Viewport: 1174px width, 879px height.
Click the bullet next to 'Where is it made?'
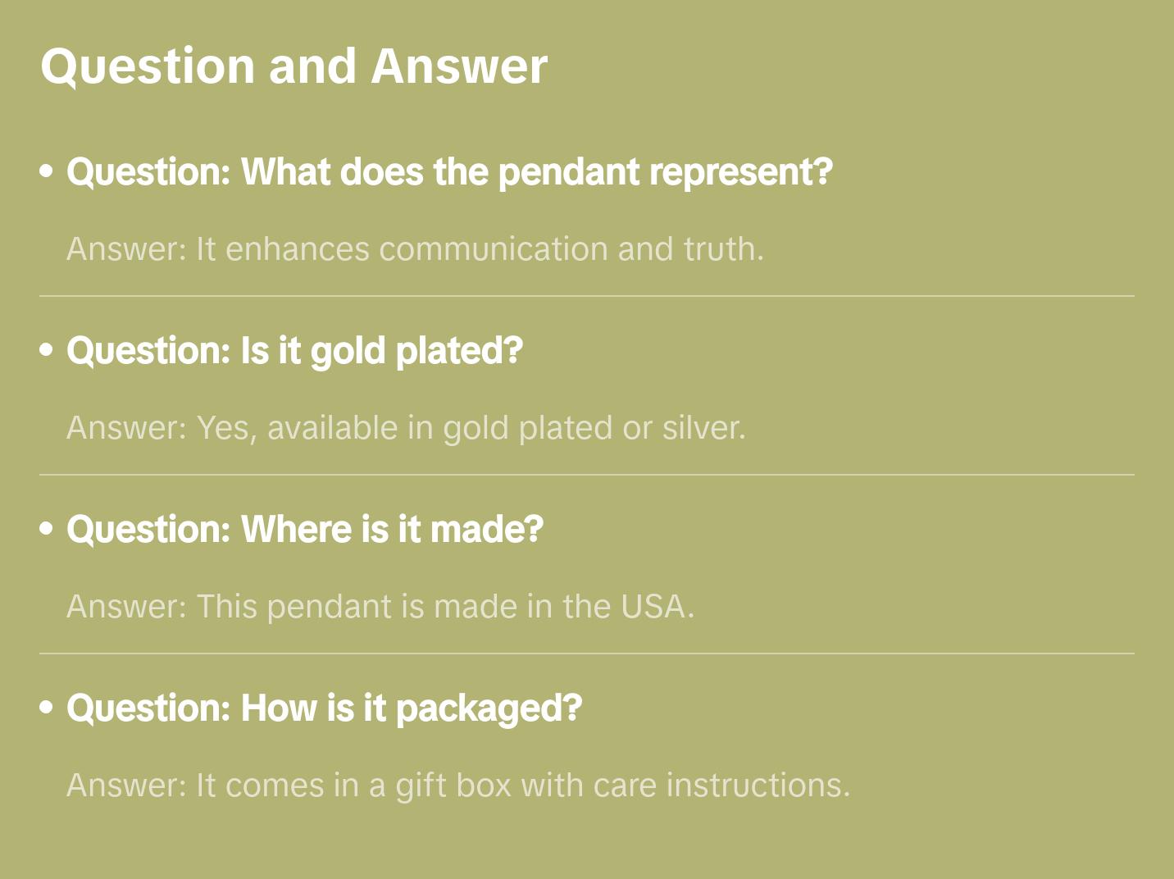pyautogui.click(x=47, y=529)
